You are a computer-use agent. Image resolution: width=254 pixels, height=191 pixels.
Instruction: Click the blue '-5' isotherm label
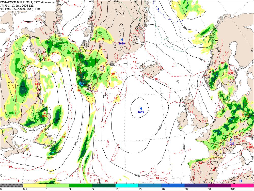point(158,10)
